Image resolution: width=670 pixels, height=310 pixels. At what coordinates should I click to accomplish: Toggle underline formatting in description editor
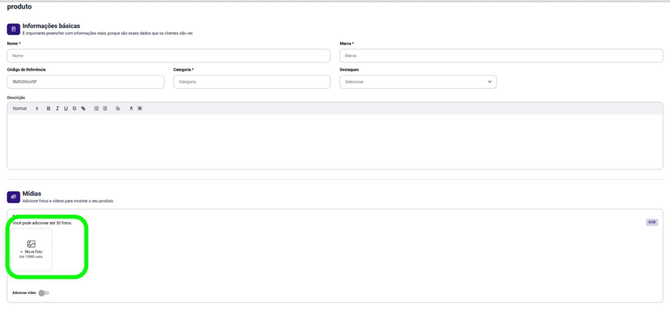pyautogui.click(x=66, y=108)
